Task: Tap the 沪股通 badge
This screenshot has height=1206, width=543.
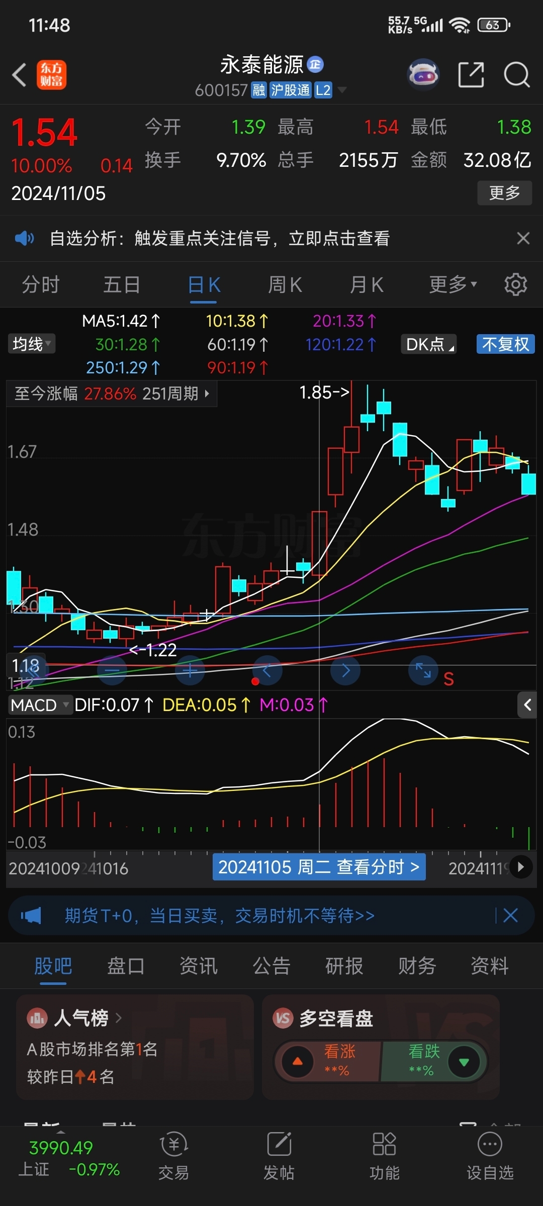Action: pyautogui.click(x=291, y=90)
